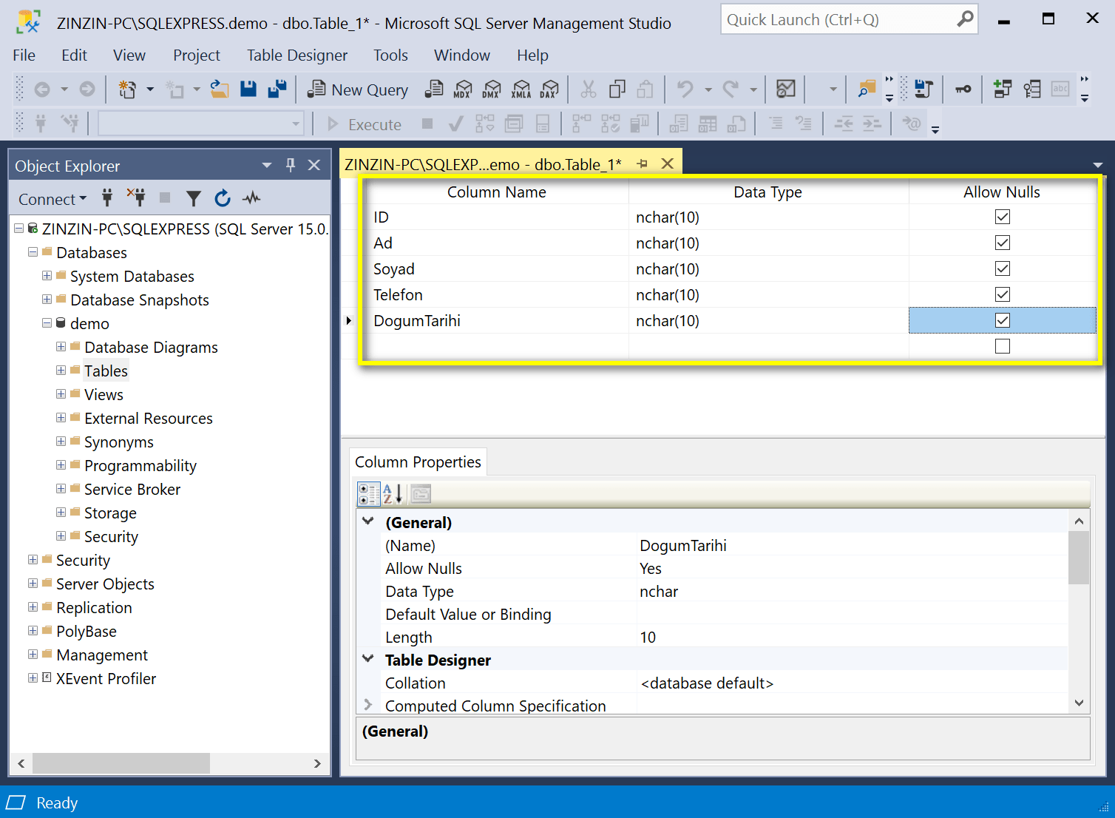Open Activity Monitor from Object Explorer
1115x818 pixels.
click(252, 198)
